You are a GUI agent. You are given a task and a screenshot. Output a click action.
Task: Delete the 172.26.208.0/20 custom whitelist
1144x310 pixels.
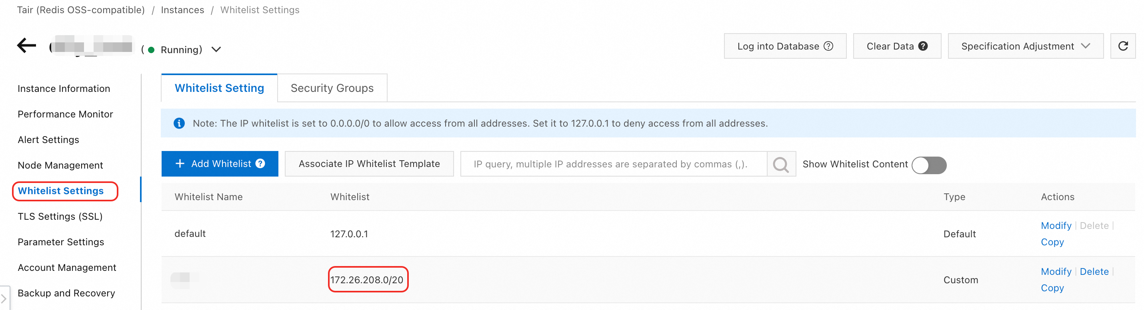1094,271
